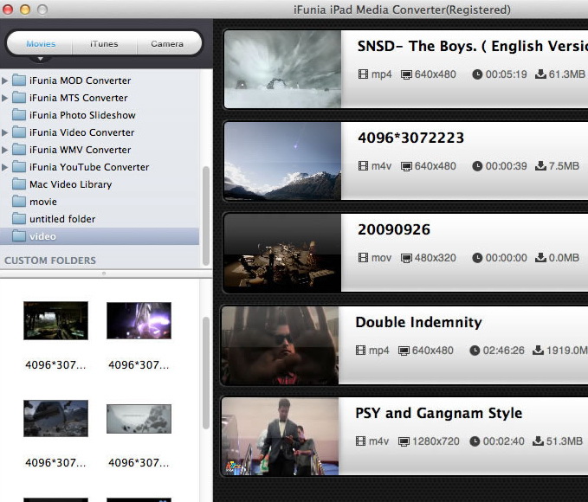Expand the iFunia MOD Converter folder
The image size is (588, 502).
tap(4, 80)
